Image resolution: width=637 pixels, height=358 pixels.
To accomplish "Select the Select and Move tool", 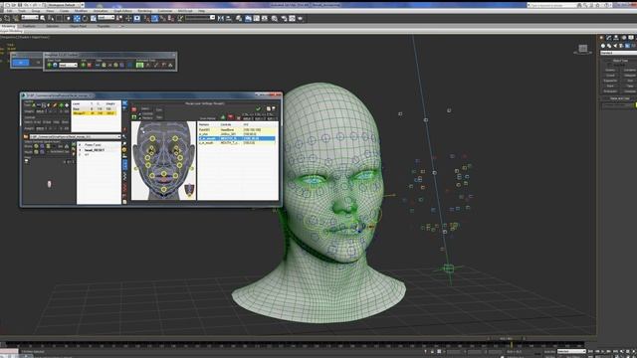I will (77, 18).
